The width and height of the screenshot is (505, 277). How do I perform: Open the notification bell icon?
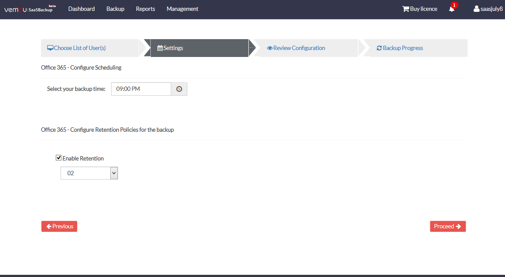tap(451, 9)
